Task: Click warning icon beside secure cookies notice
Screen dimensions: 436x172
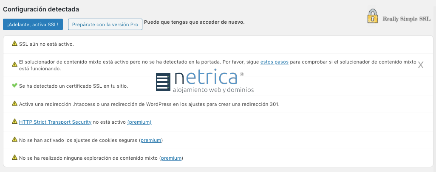Action: point(14,140)
